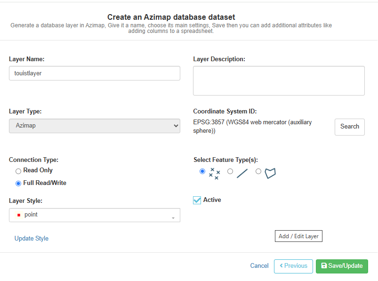Screen dimensions: 378x281
Task: Click the Layer Name input field
Action: coord(95,73)
